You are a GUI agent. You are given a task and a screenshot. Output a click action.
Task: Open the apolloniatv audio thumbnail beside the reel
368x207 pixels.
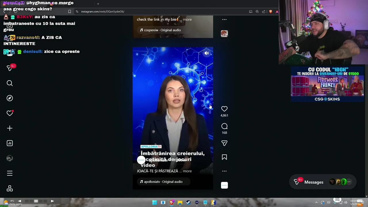[x=224, y=185]
